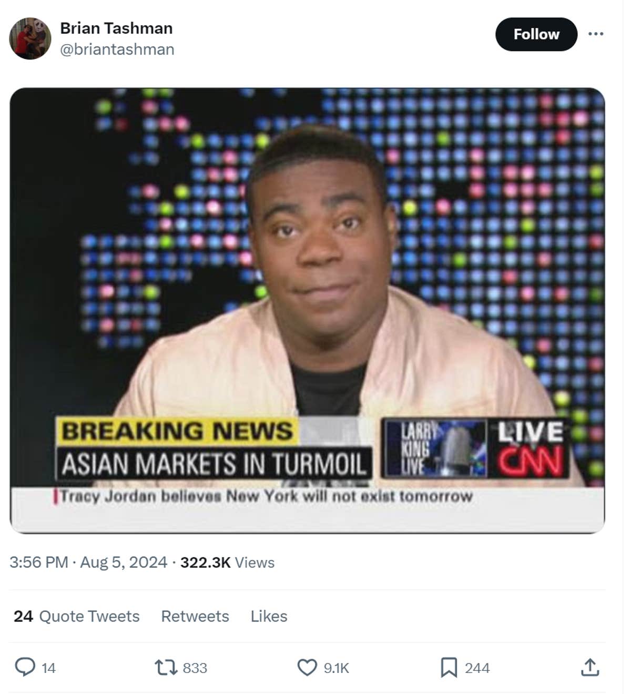Click the 244 bookmarks count

coord(477,668)
